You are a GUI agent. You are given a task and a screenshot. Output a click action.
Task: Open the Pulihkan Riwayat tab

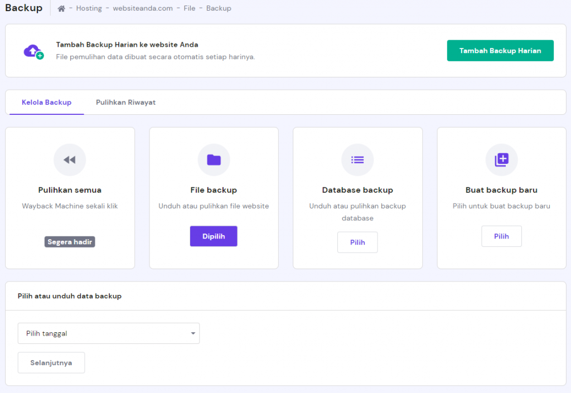125,103
